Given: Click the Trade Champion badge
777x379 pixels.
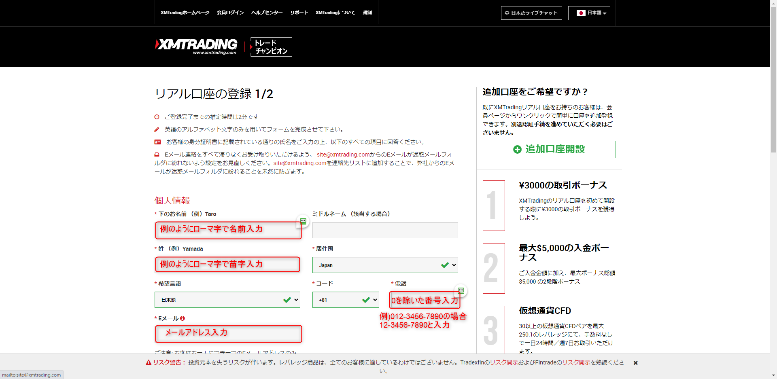Looking at the screenshot, I should 271,47.
